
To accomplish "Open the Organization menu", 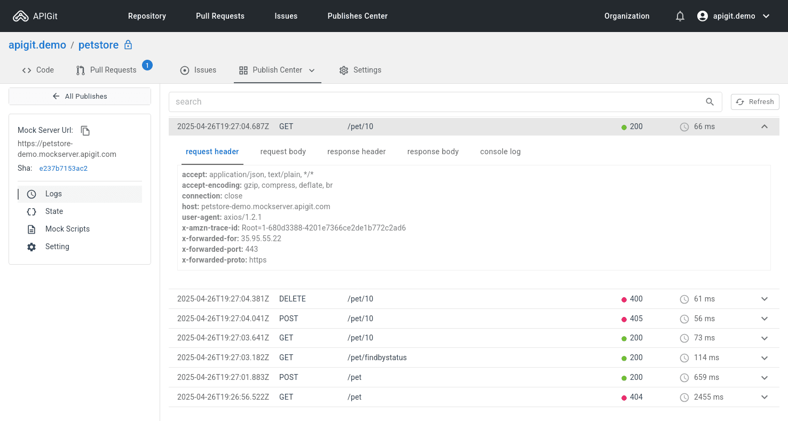I will tap(627, 16).
